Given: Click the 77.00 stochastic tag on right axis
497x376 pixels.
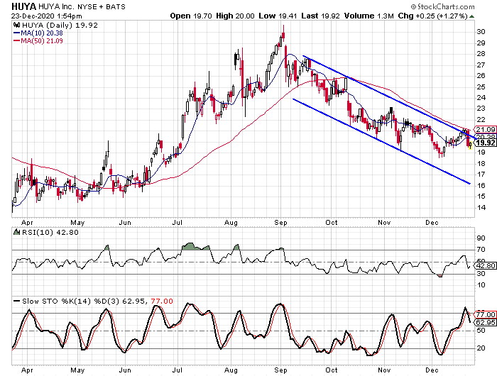Looking at the screenshot, I should pos(485,314).
